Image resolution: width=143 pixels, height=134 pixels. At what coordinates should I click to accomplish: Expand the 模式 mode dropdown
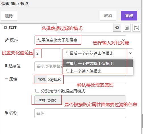(x=80, y=40)
